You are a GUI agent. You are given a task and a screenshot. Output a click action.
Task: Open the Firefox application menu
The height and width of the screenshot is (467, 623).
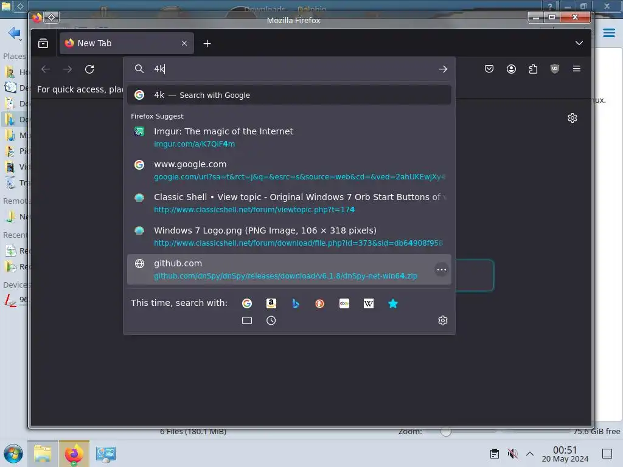point(577,69)
